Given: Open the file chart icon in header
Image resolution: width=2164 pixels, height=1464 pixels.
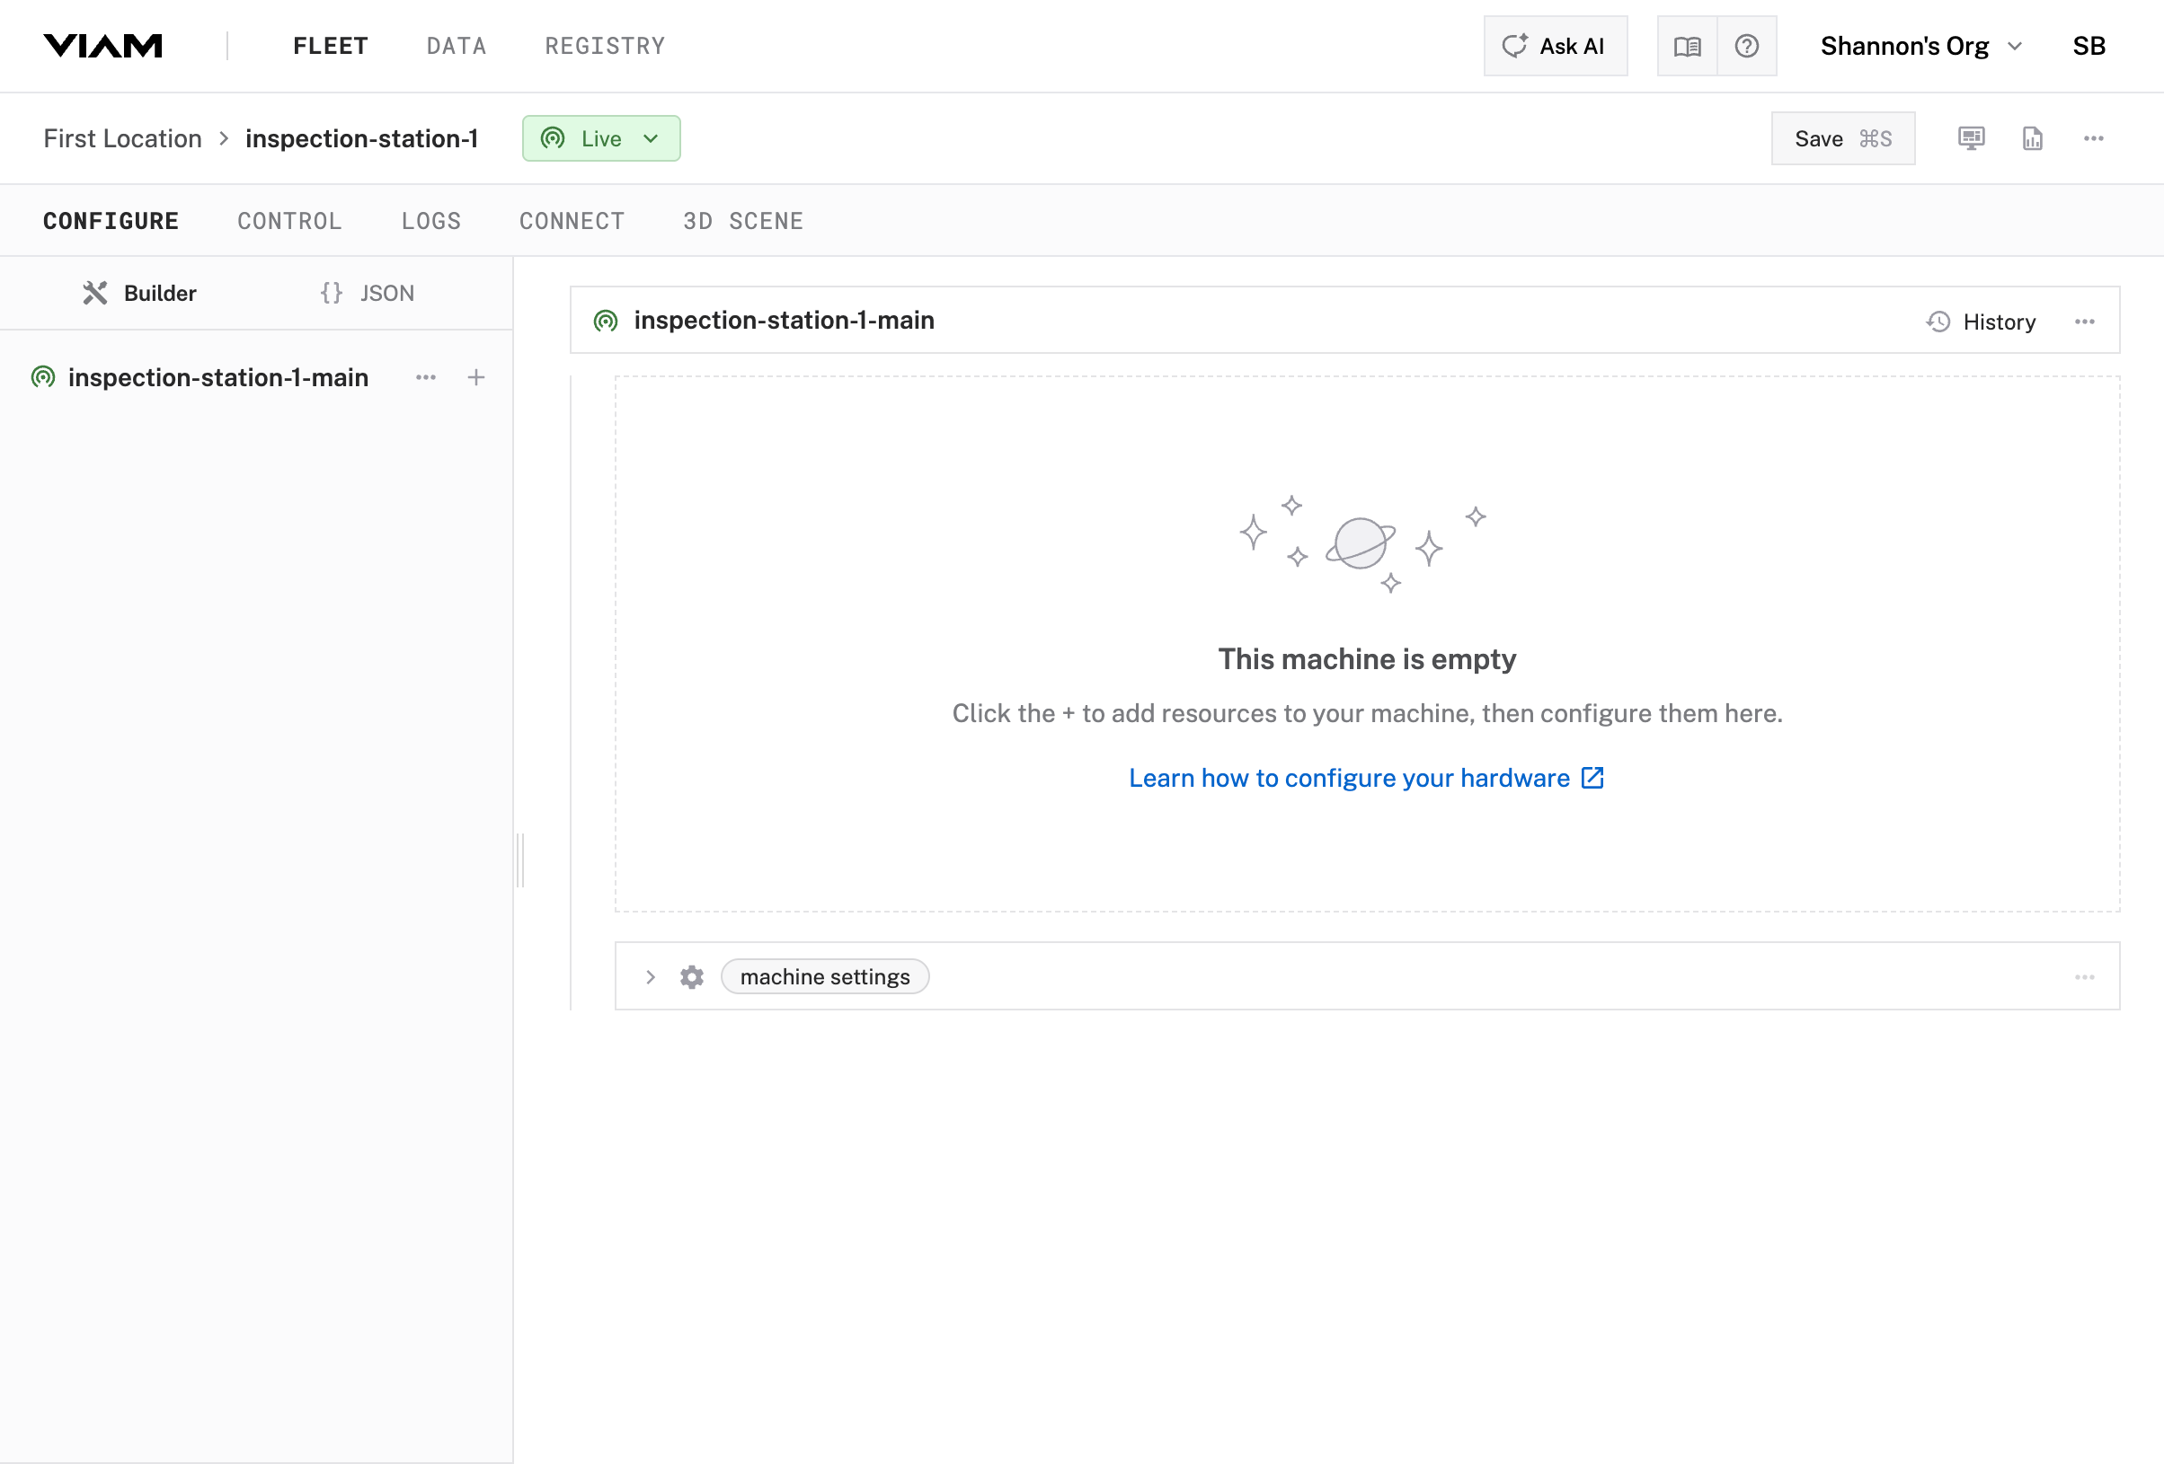Looking at the screenshot, I should pos(2032,138).
